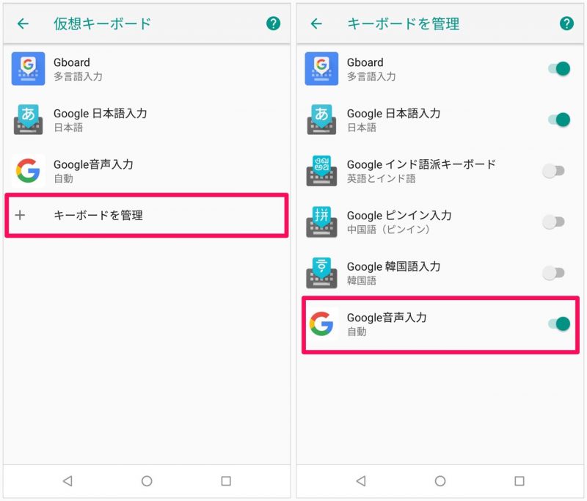Tap キーボードを管理 screen title

pyautogui.click(x=403, y=23)
